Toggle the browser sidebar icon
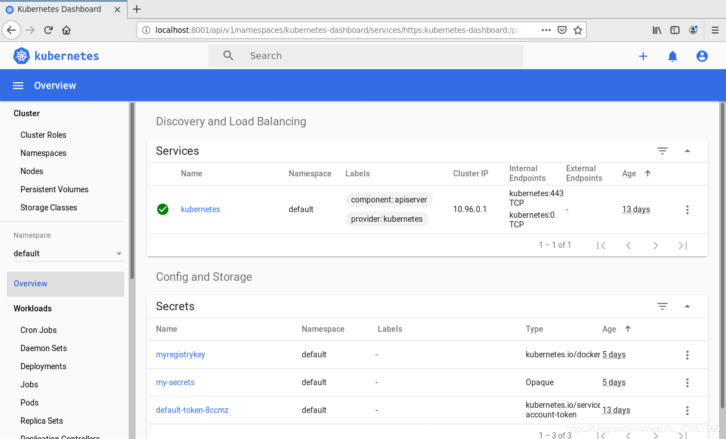Viewport: 726px width, 439px height. pos(675,30)
